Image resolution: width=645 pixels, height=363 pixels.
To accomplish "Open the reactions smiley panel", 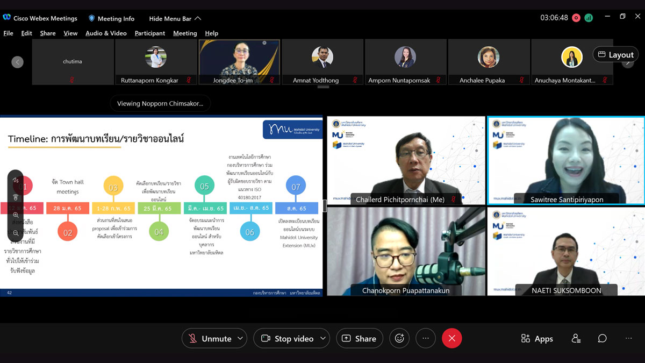I will [x=399, y=338].
